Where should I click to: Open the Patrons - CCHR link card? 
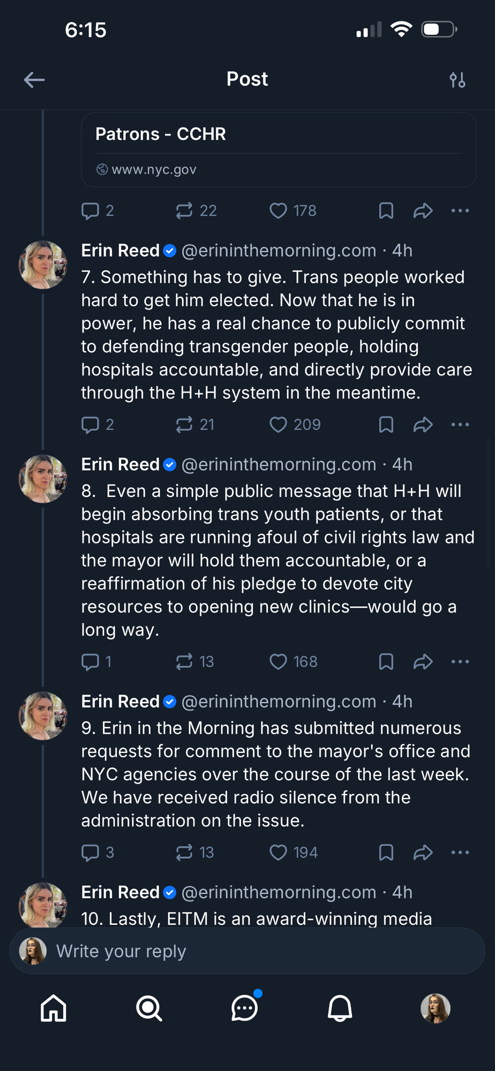point(278,150)
